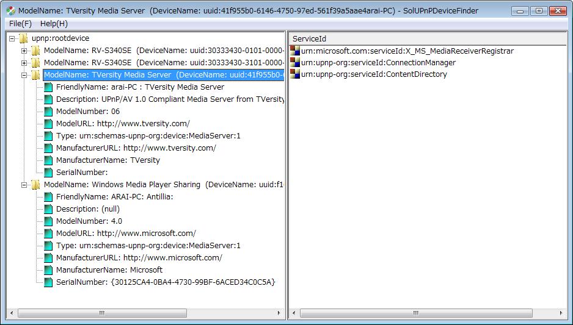Click the service list's scroll-left arrow
573x325 pixels.
(x=294, y=313)
